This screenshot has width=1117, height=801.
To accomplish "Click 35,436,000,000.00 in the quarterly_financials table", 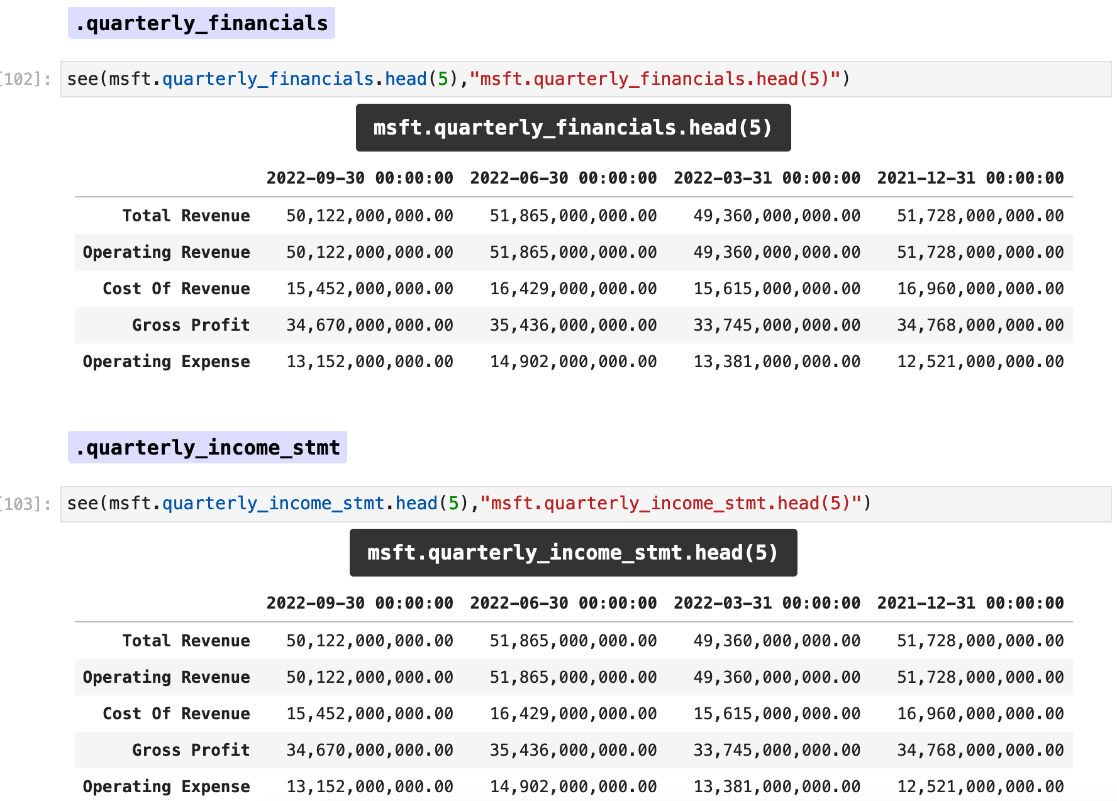I will tap(574, 325).
